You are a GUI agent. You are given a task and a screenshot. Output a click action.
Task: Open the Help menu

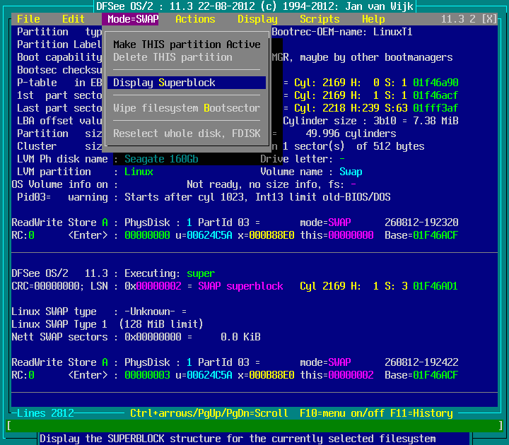(373, 19)
